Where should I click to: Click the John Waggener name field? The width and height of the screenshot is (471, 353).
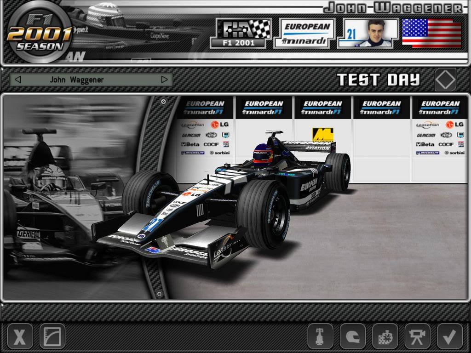click(x=91, y=80)
